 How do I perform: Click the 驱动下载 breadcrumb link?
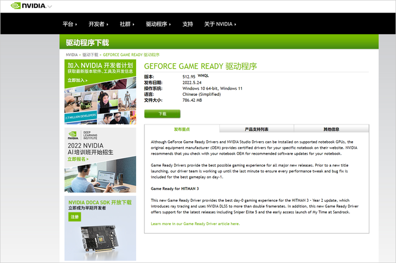pos(90,55)
